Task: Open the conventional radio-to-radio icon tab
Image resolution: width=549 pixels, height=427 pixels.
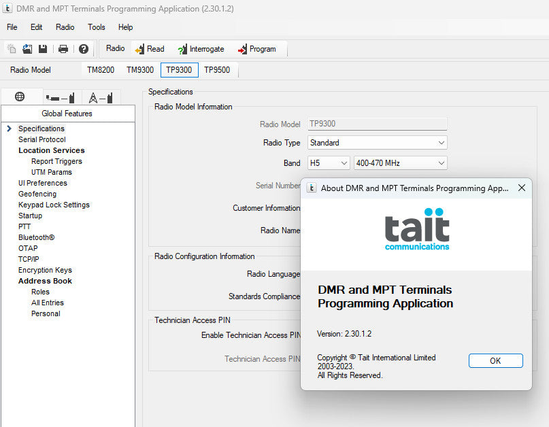Action: pos(61,98)
